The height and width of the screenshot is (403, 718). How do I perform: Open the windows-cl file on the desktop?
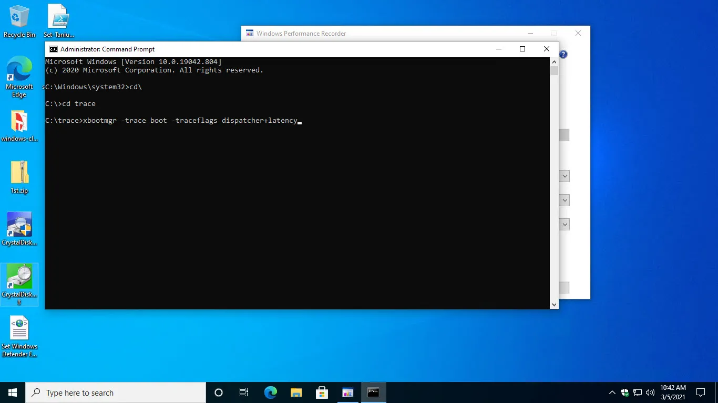point(19,125)
